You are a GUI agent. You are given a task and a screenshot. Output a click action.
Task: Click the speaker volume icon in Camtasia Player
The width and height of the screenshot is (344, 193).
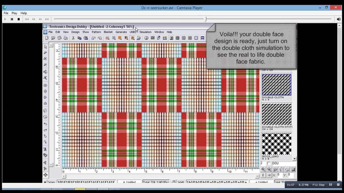pos(339,19)
